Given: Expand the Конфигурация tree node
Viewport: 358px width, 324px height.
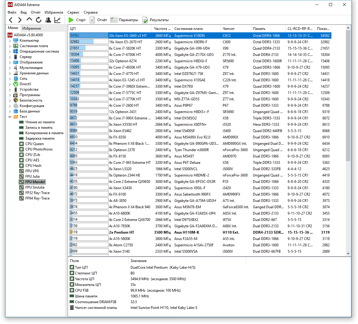Looking at the screenshot, I should coord(10,106).
